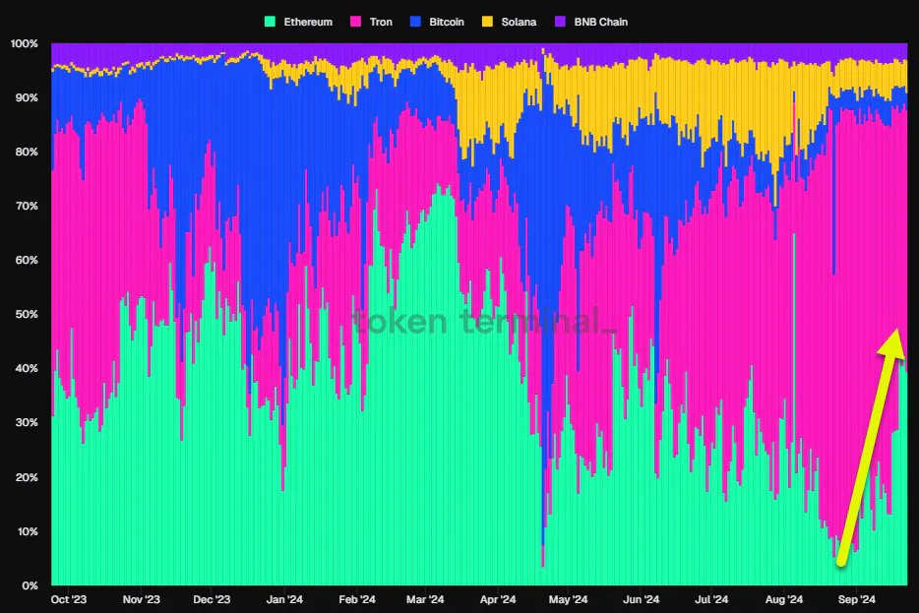
Task: Click the blue Bitcoin legend swatch
Action: point(415,22)
